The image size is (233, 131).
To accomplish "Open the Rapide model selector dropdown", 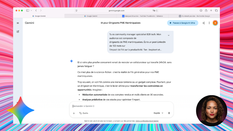I will coord(158,113).
